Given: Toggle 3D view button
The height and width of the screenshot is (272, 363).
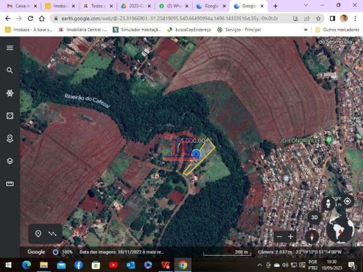Looking at the screenshot, I should (314, 218).
